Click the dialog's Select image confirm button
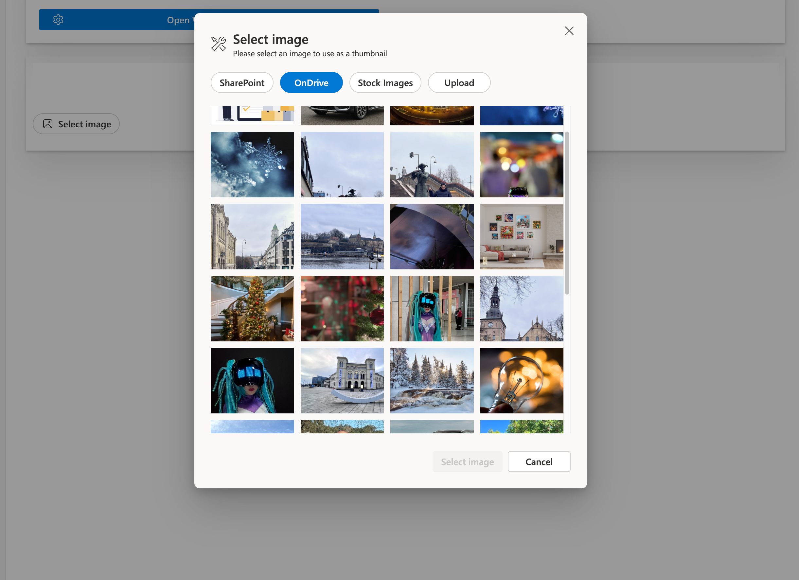 pyautogui.click(x=467, y=462)
